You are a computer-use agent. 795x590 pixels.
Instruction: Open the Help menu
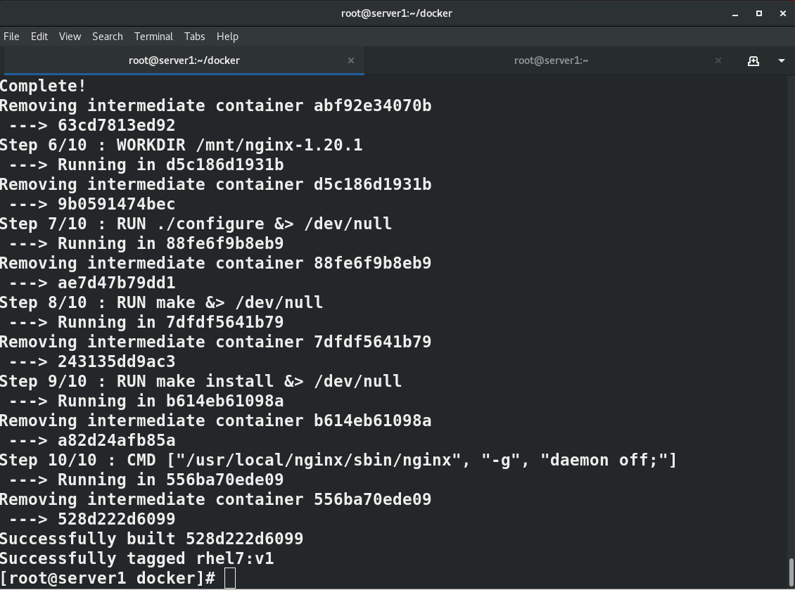227,37
